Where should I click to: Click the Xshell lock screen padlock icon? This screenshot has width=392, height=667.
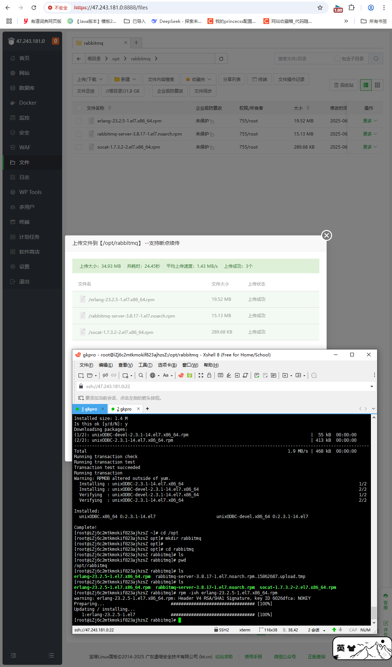209,375
